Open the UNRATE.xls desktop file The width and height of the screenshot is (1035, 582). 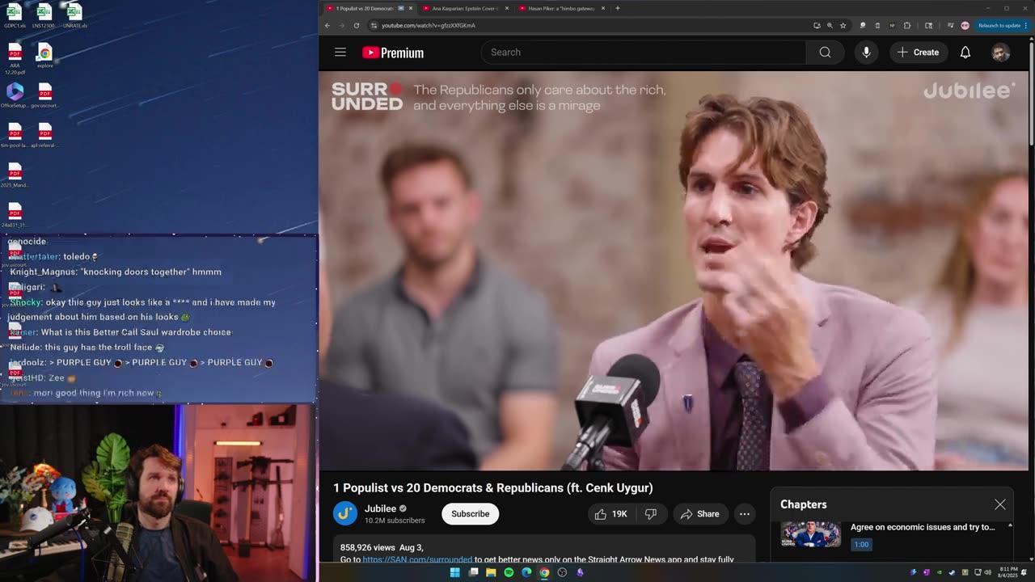pyautogui.click(x=74, y=15)
